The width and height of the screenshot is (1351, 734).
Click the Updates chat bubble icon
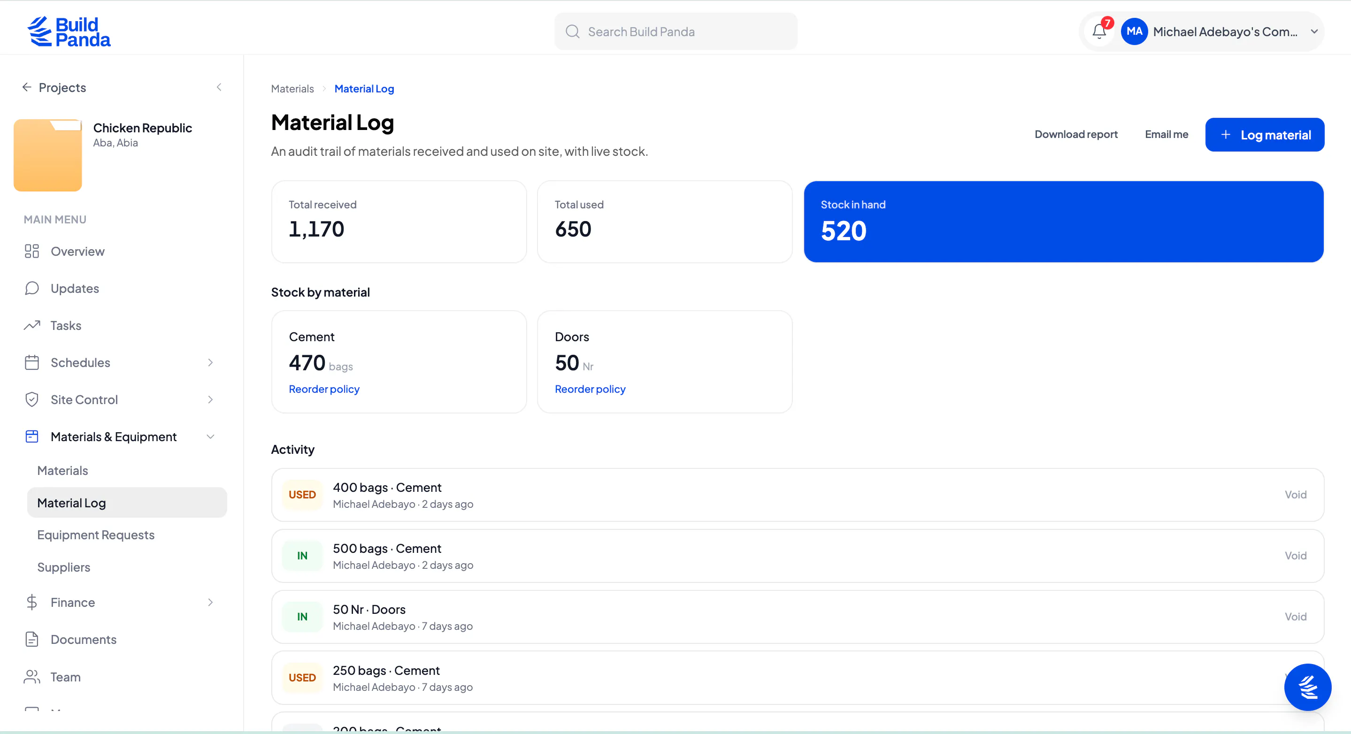[x=32, y=288]
